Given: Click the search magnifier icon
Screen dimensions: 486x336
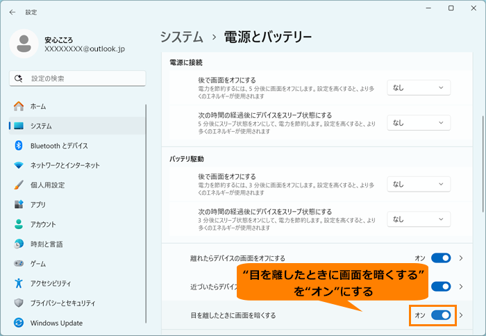Looking at the screenshot, I should click(x=18, y=78).
